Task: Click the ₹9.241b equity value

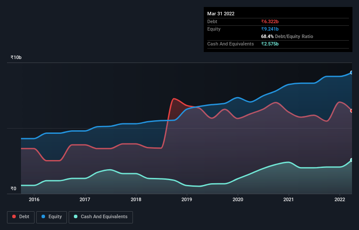Action: (270, 29)
